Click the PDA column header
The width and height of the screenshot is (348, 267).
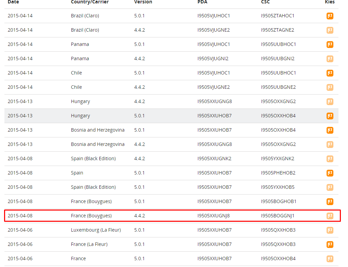coord(202,2)
